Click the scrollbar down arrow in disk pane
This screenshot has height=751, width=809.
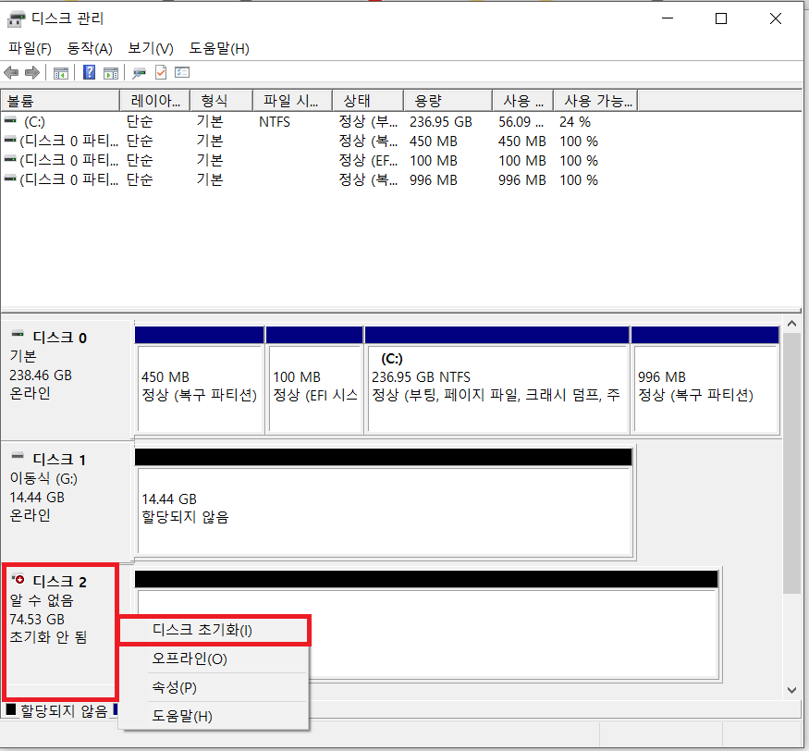click(x=792, y=690)
